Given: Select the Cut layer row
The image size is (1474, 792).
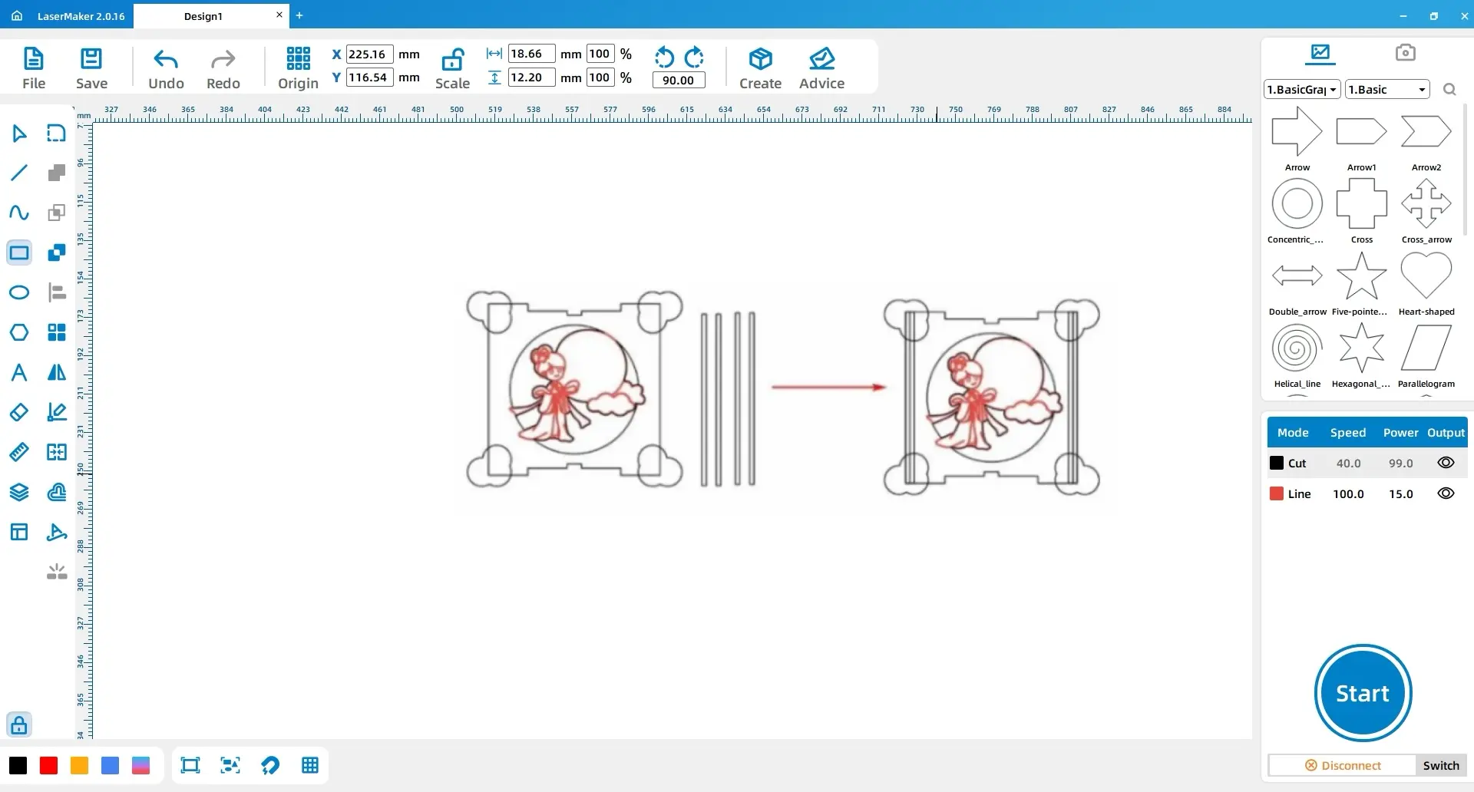Looking at the screenshot, I should [1367, 463].
